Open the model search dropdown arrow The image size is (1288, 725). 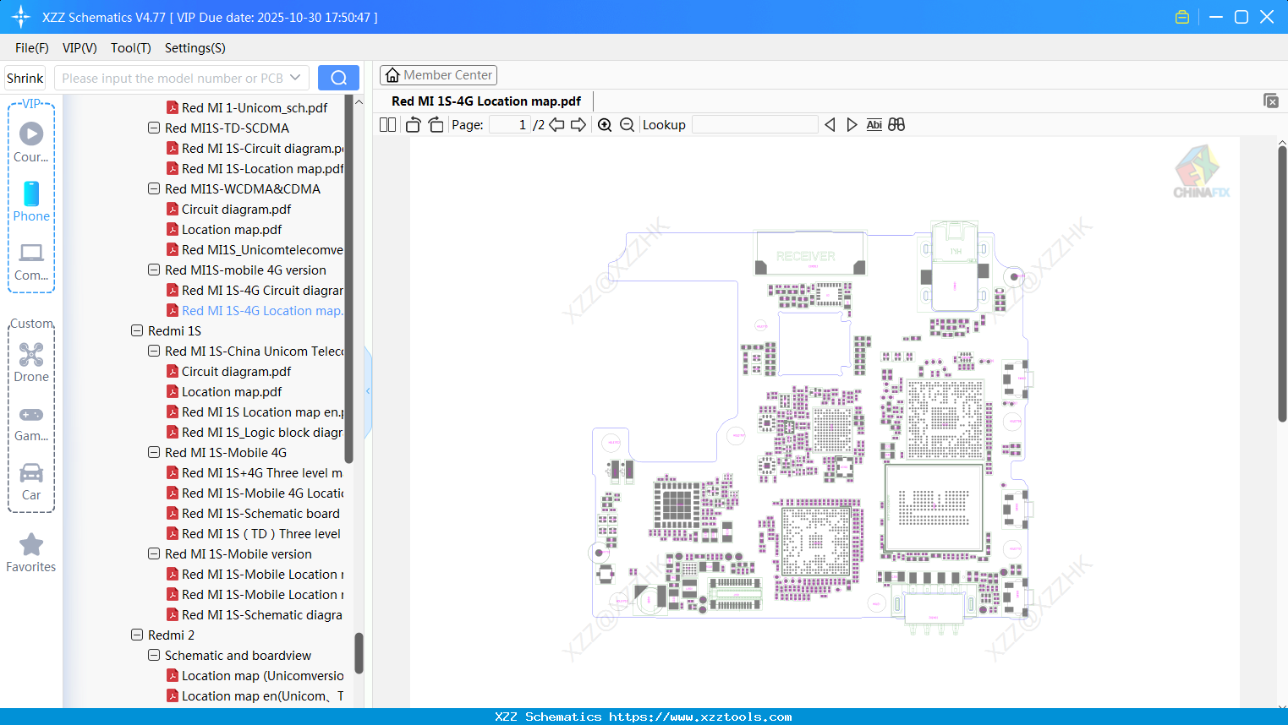tap(296, 77)
